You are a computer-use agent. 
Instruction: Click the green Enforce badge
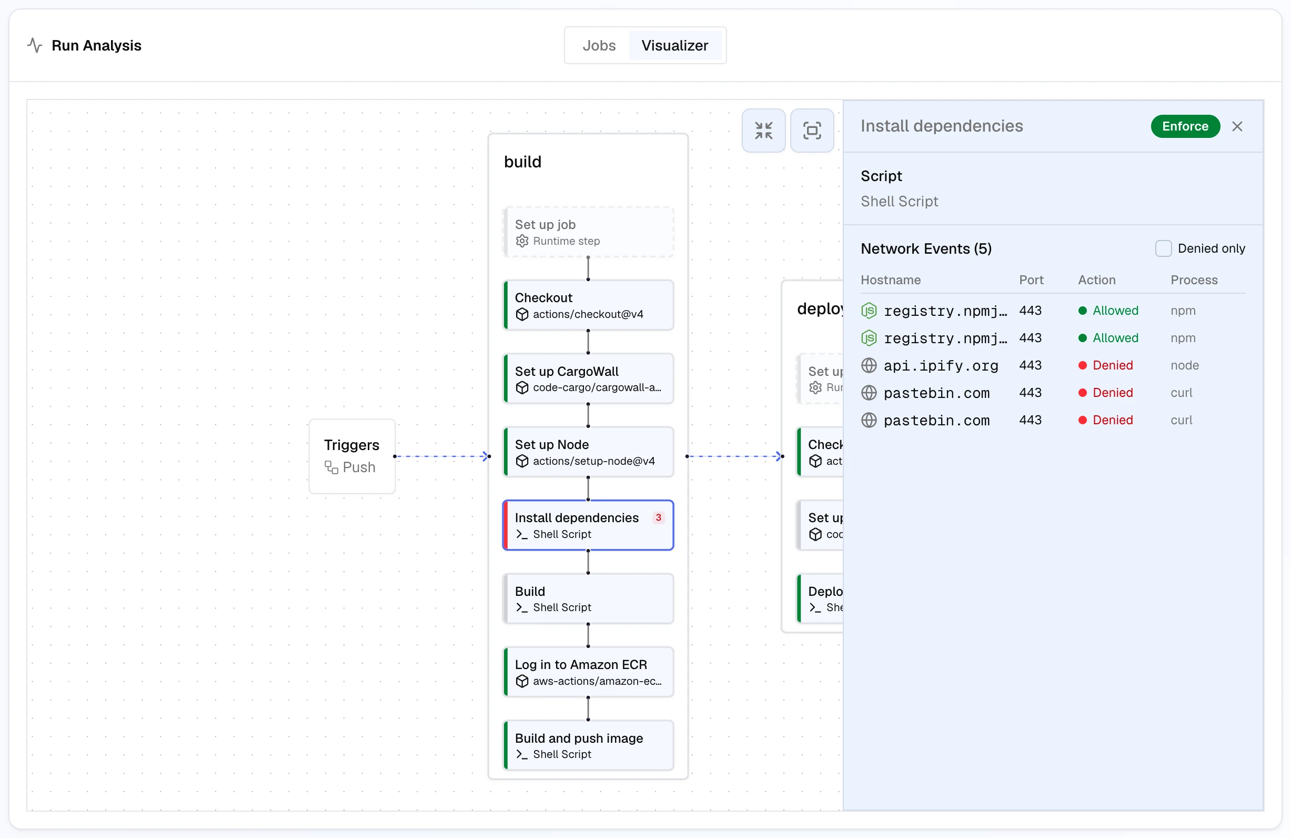point(1185,126)
